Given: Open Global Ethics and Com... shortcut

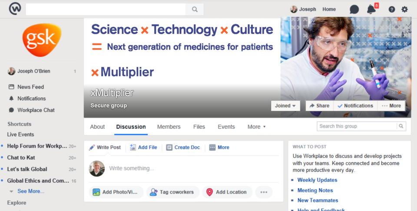Looking at the screenshot, I should (x=38, y=181).
